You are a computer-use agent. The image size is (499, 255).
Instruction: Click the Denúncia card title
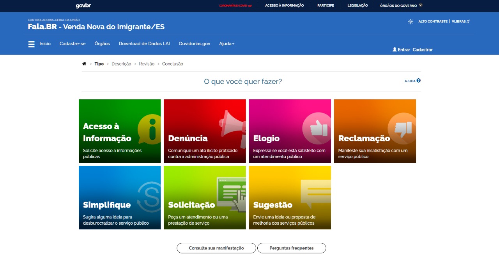tap(188, 138)
